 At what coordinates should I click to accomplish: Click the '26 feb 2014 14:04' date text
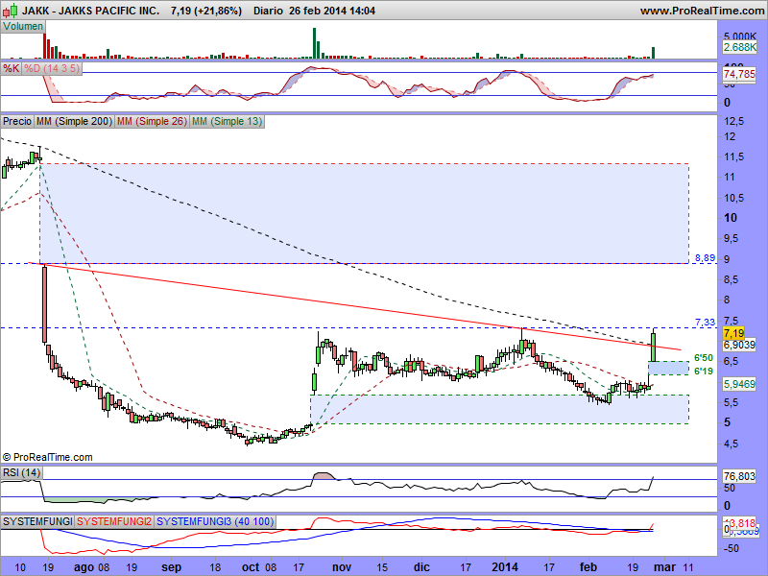[x=332, y=11]
